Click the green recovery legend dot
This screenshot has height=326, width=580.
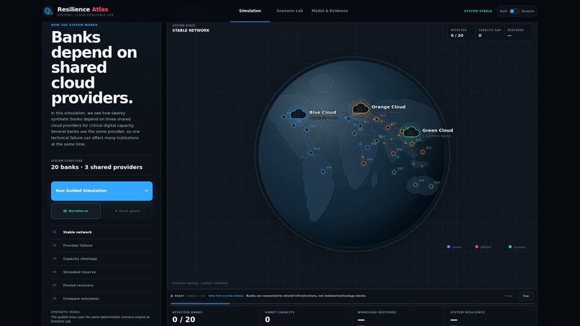[510, 247]
